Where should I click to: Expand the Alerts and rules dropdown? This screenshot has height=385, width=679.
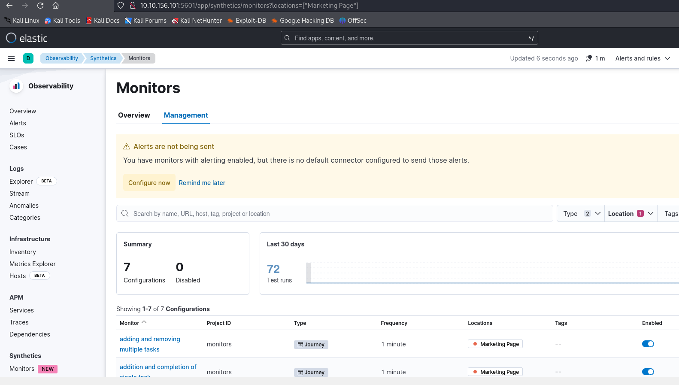(x=643, y=58)
